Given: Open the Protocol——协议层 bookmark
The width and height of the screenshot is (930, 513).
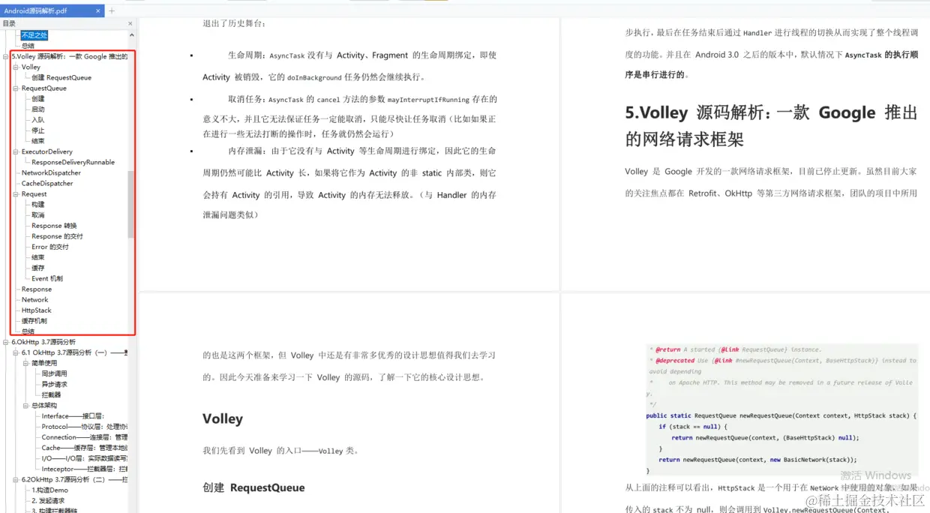Looking at the screenshot, I should click(84, 426).
